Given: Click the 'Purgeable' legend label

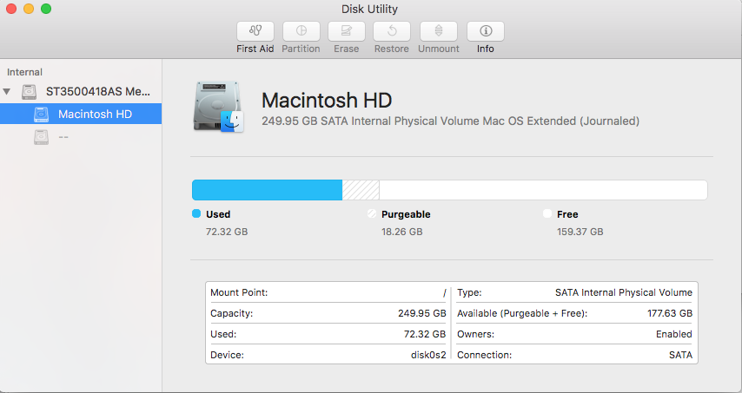Looking at the screenshot, I should click(406, 214).
